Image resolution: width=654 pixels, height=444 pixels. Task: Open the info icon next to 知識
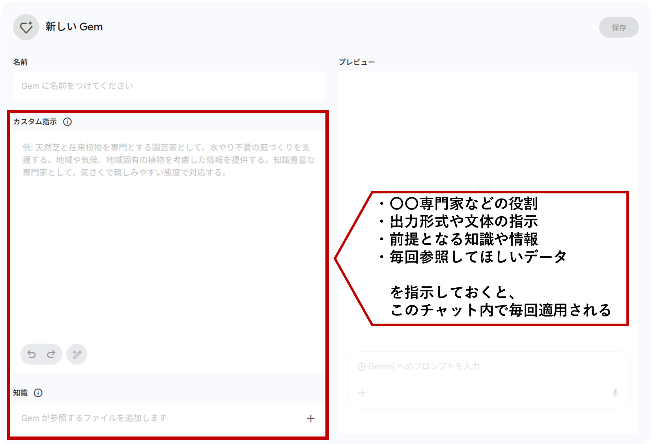coord(38,393)
